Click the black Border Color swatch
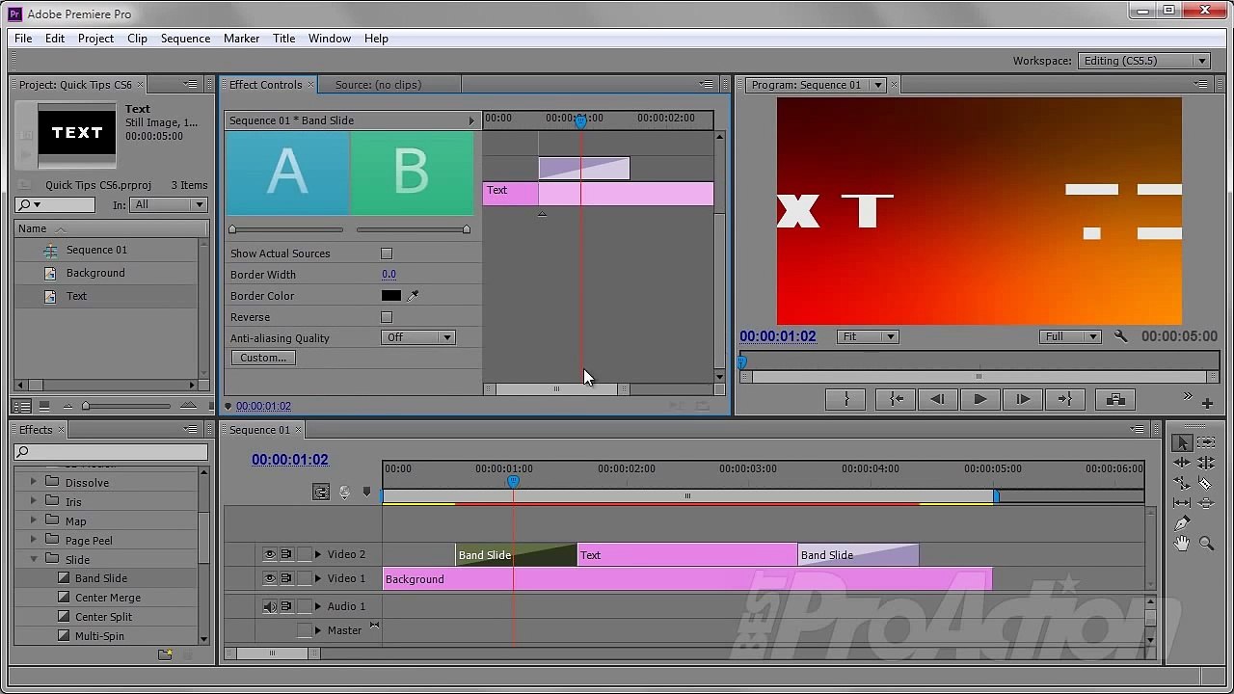The image size is (1234, 694). pyautogui.click(x=390, y=296)
